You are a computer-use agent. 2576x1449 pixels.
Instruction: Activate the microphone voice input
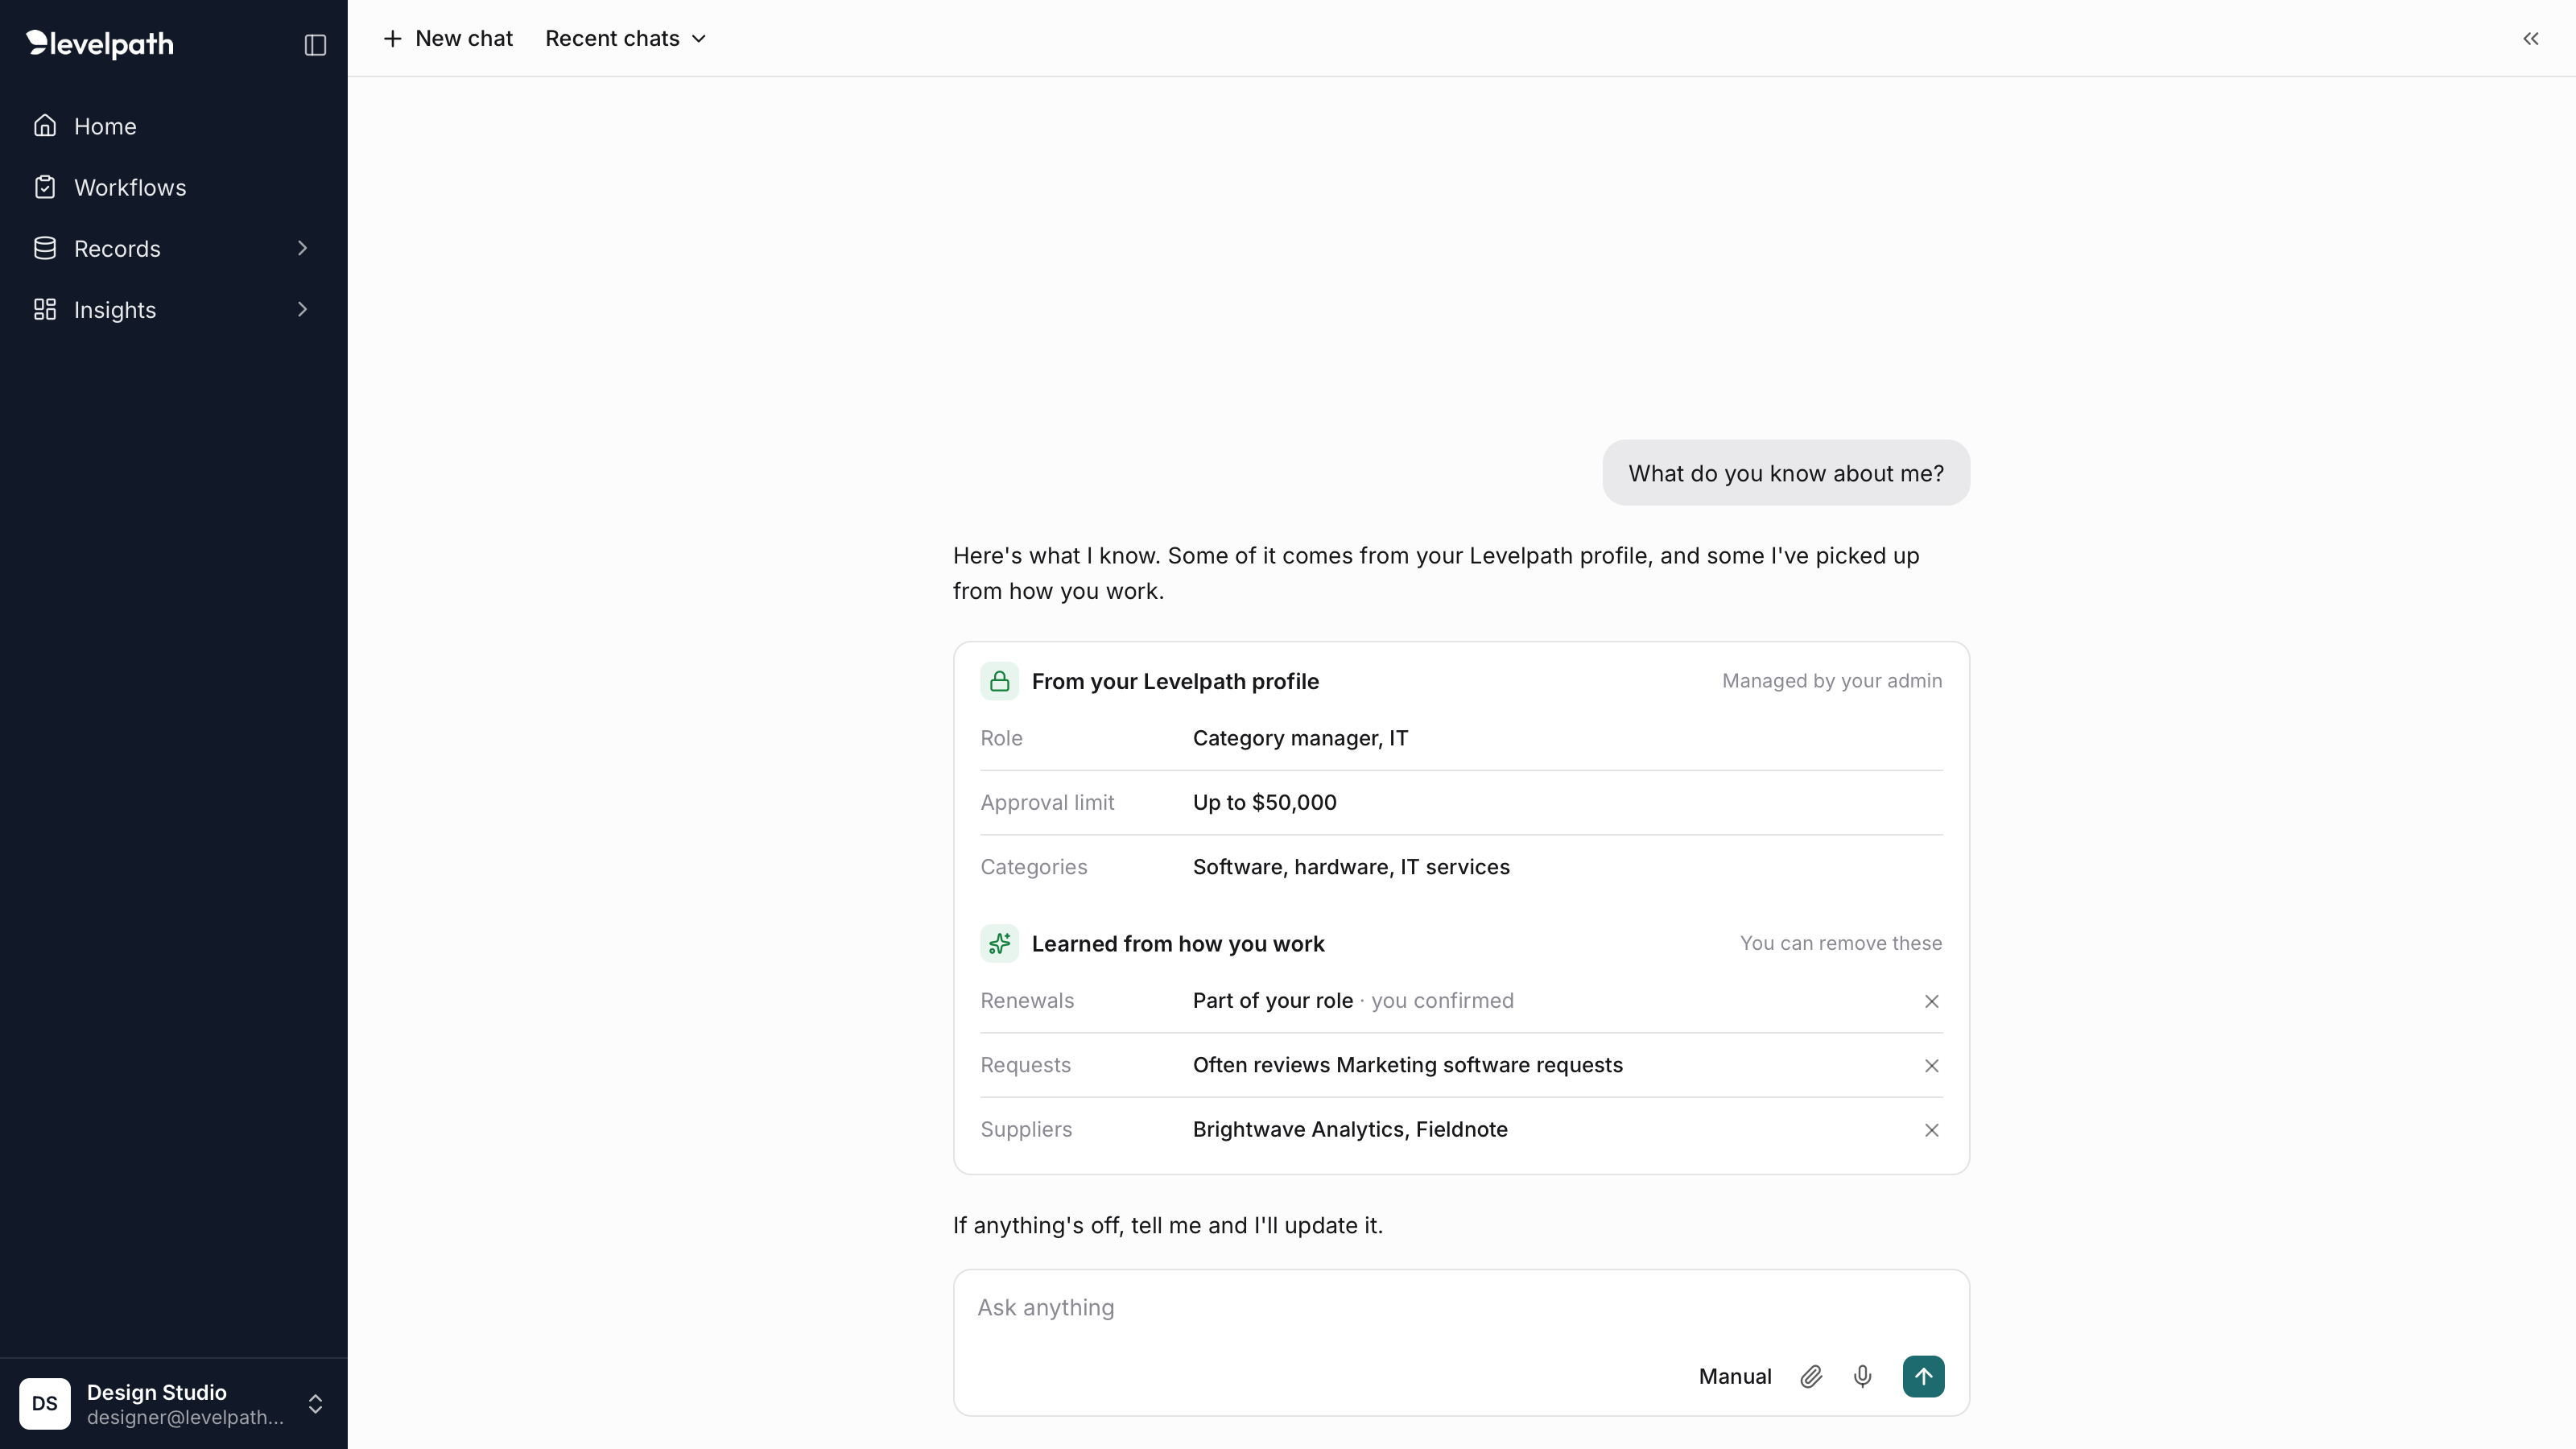1862,1376
